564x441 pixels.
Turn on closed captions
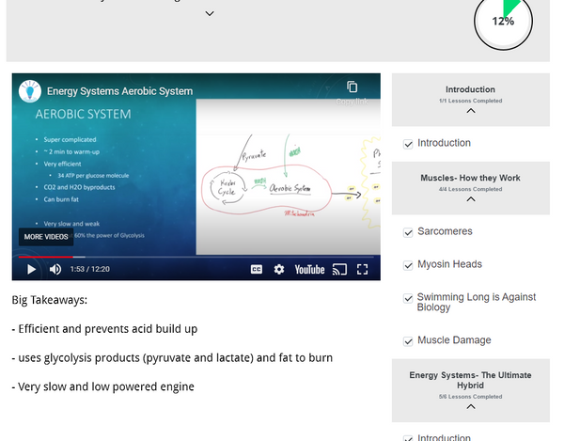click(257, 270)
